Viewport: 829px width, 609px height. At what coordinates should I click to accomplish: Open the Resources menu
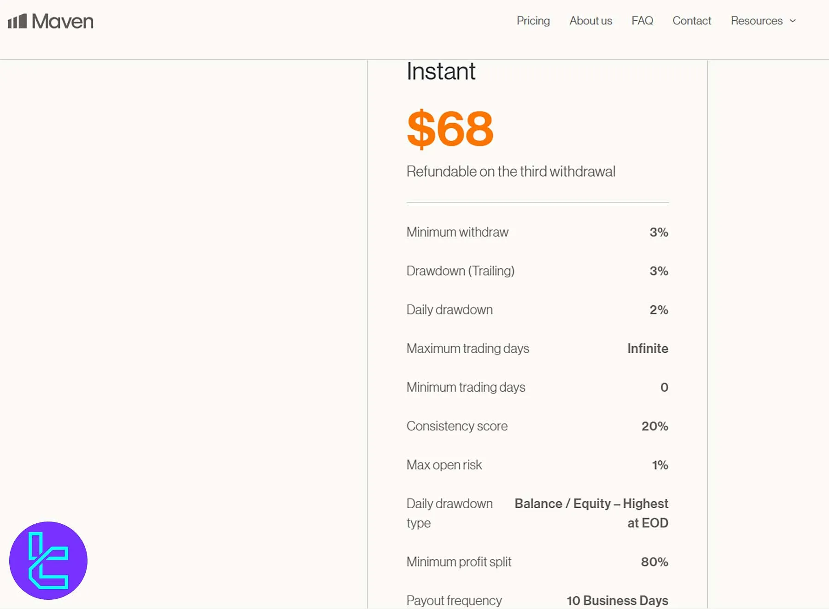[756, 21]
